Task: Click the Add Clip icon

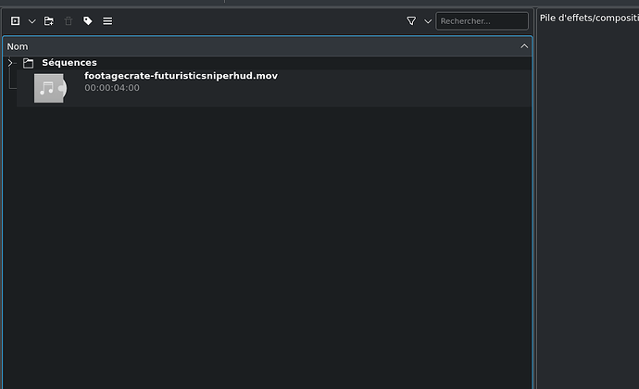Action: click(15, 20)
